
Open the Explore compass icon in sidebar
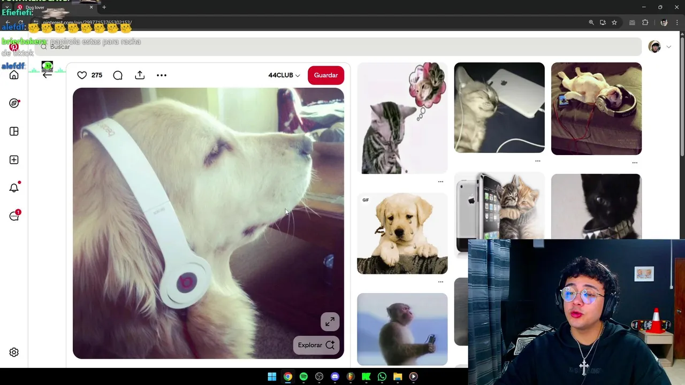coord(14,103)
